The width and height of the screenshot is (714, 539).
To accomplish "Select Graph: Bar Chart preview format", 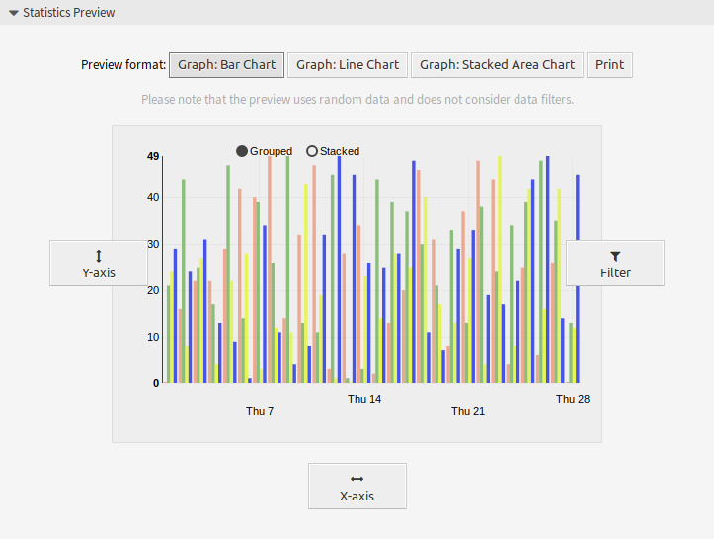I will 226,65.
